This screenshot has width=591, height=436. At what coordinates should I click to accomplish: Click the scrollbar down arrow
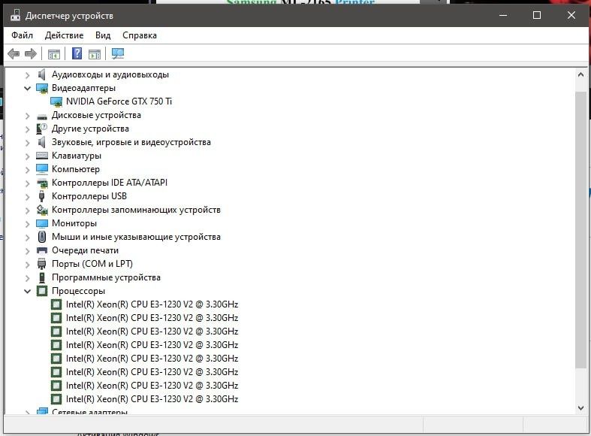click(x=580, y=407)
